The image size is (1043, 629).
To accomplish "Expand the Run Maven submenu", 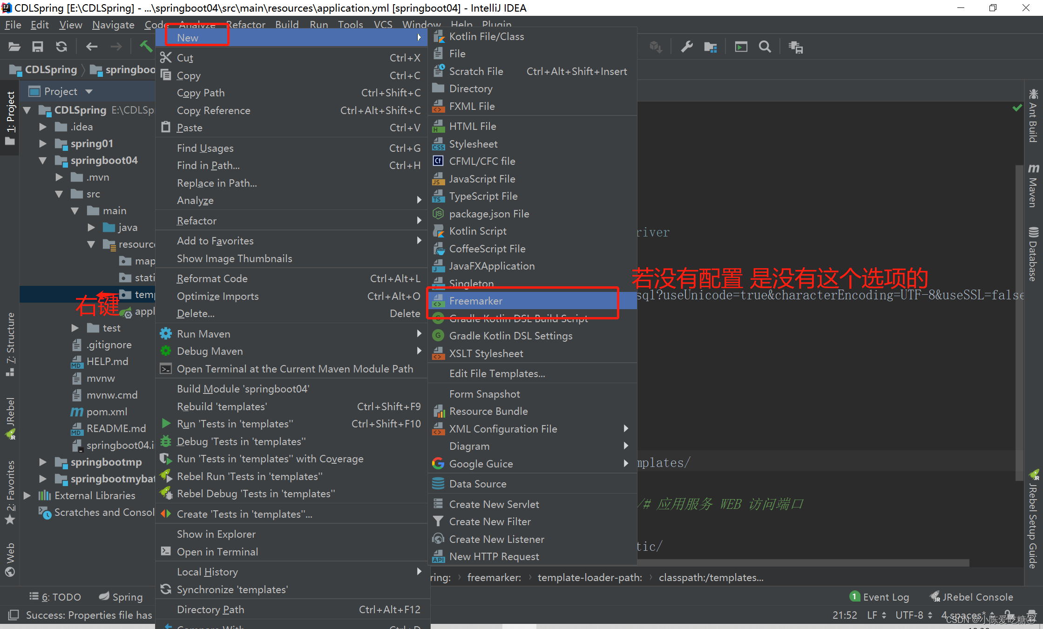I will click(291, 334).
